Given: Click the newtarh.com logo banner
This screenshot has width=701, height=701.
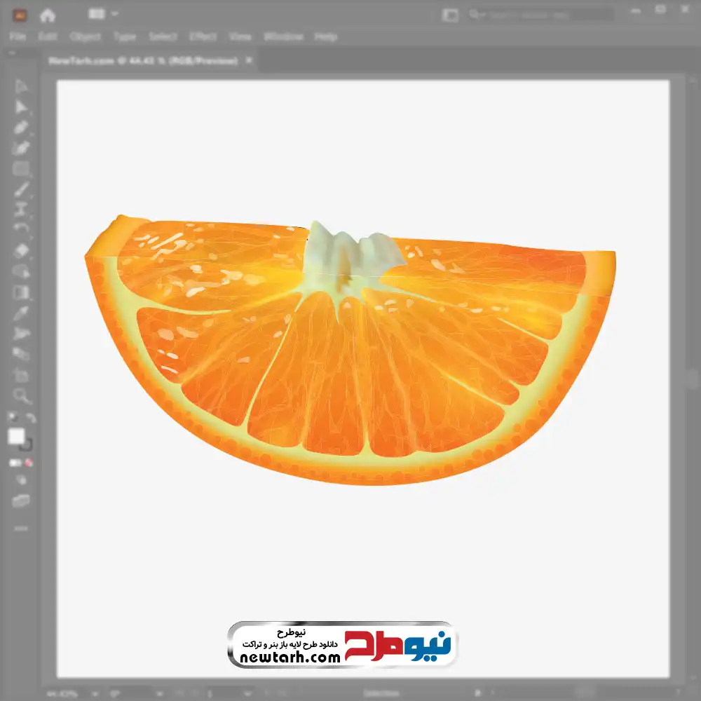Looking at the screenshot, I should (x=341, y=644).
